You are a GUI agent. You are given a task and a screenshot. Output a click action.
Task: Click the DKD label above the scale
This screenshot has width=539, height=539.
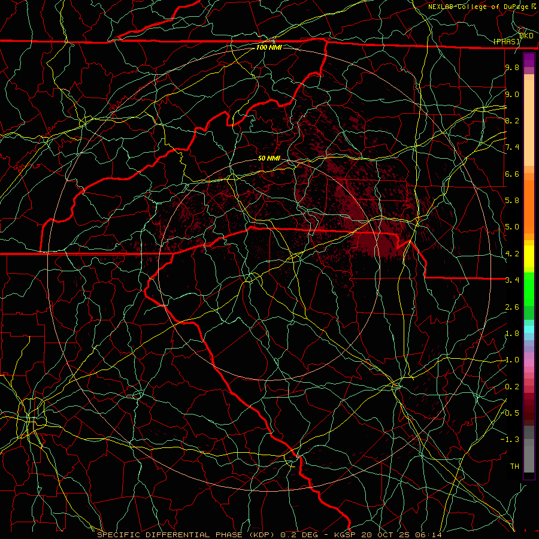[x=526, y=36]
